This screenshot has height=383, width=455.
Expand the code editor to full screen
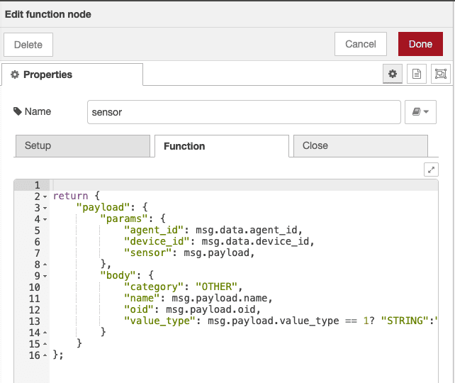click(431, 170)
